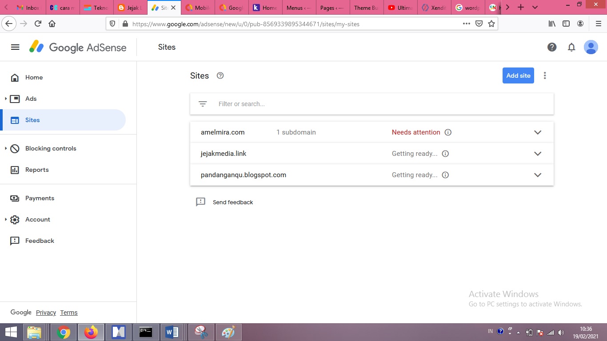Click the info icon in pandanganqu.blogspot.com row

pyautogui.click(x=445, y=175)
